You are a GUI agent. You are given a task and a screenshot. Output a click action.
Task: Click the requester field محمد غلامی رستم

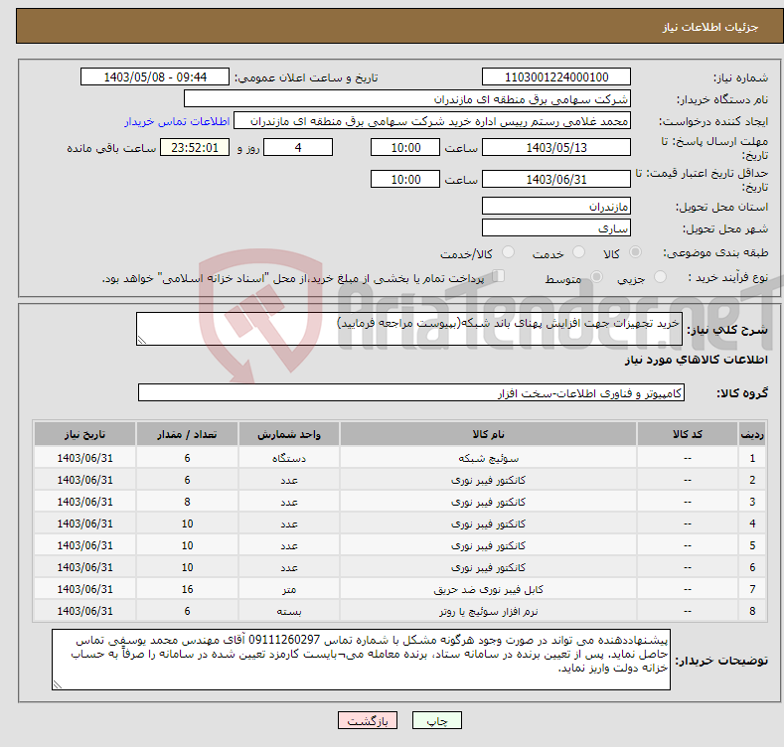[x=432, y=121]
